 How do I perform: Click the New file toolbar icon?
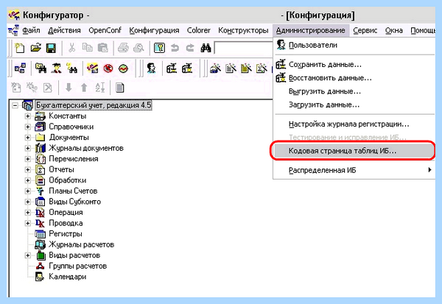19,48
